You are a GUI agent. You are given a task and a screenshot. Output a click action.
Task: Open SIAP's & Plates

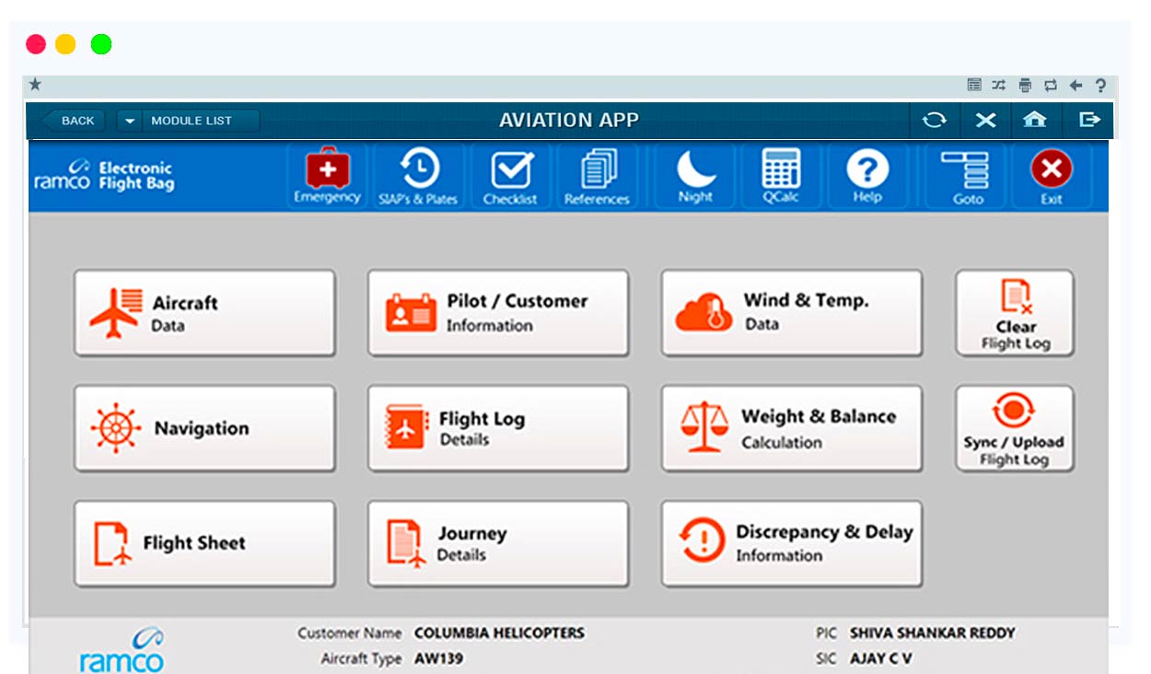point(418,176)
